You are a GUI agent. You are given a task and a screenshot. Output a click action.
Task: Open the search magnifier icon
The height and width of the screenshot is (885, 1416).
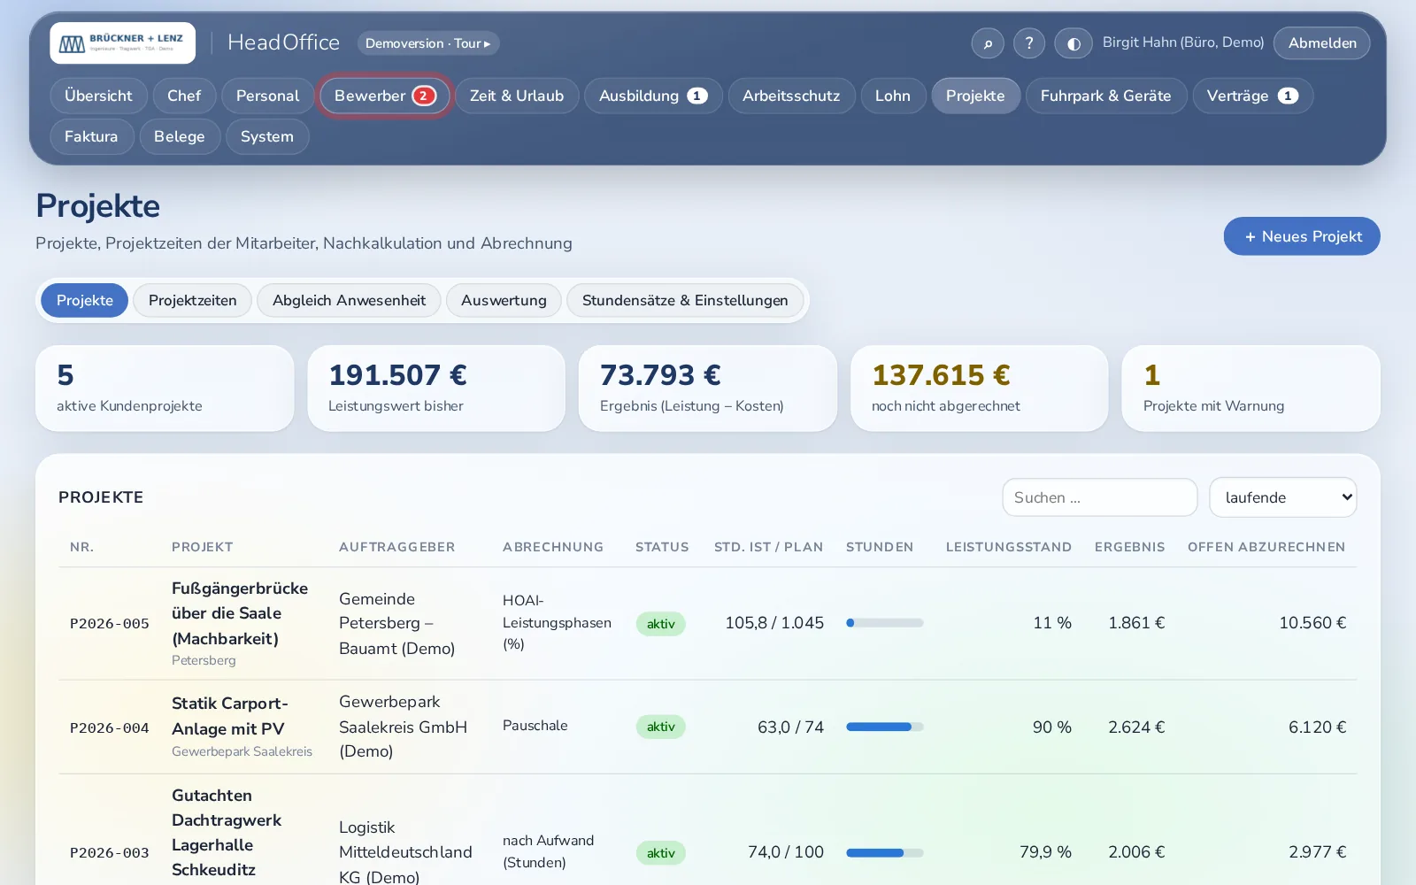[x=988, y=43]
